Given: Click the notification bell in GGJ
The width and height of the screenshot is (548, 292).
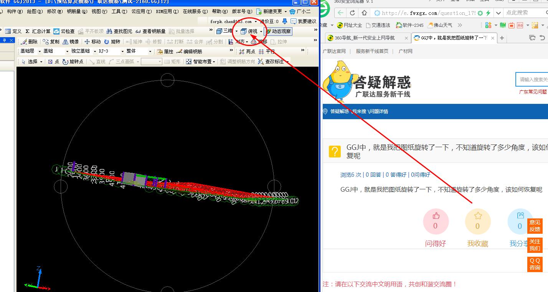Looking at the screenshot, I should click(284, 21).
